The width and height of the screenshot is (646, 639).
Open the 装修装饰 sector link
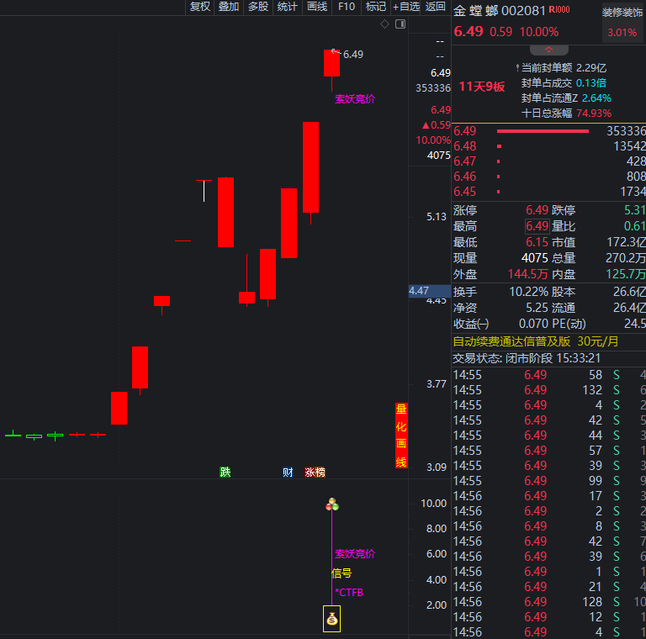(622, 13)
